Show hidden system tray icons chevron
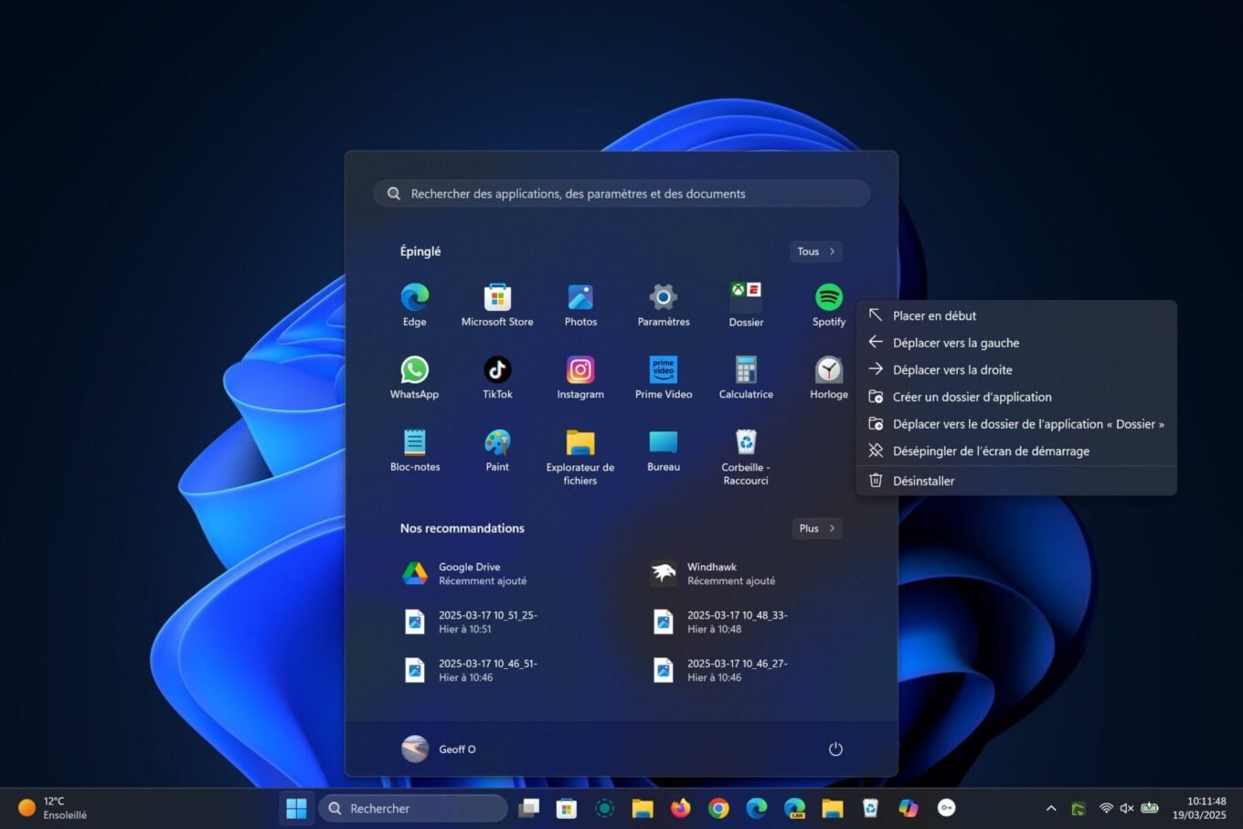The width and height of the screenshot is (1243, 829). (x=1051, y=808)
